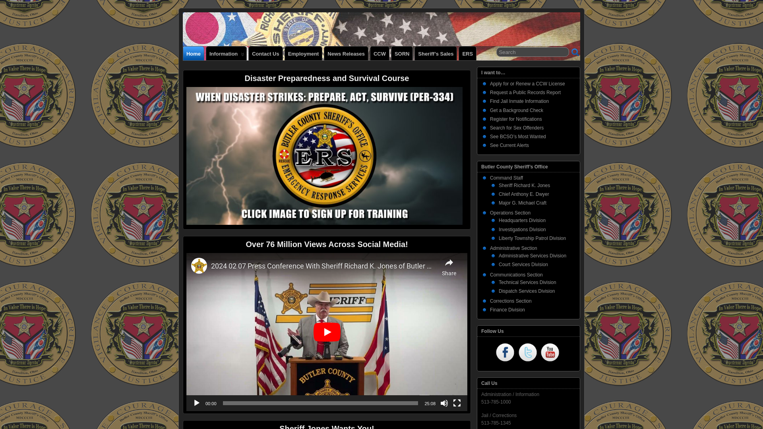Open Headquarters Division link
The width and height of the screenshot is (763, 429).
[522, 220]
